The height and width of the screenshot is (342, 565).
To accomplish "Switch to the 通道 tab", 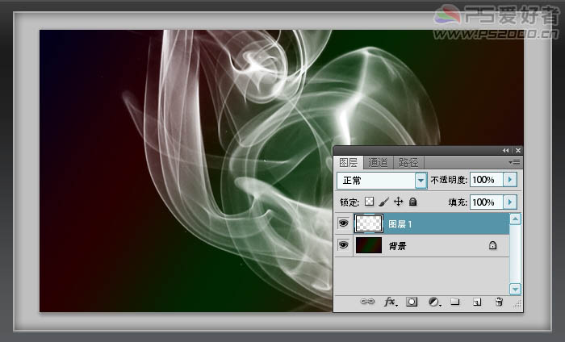I will click(379, 162).
